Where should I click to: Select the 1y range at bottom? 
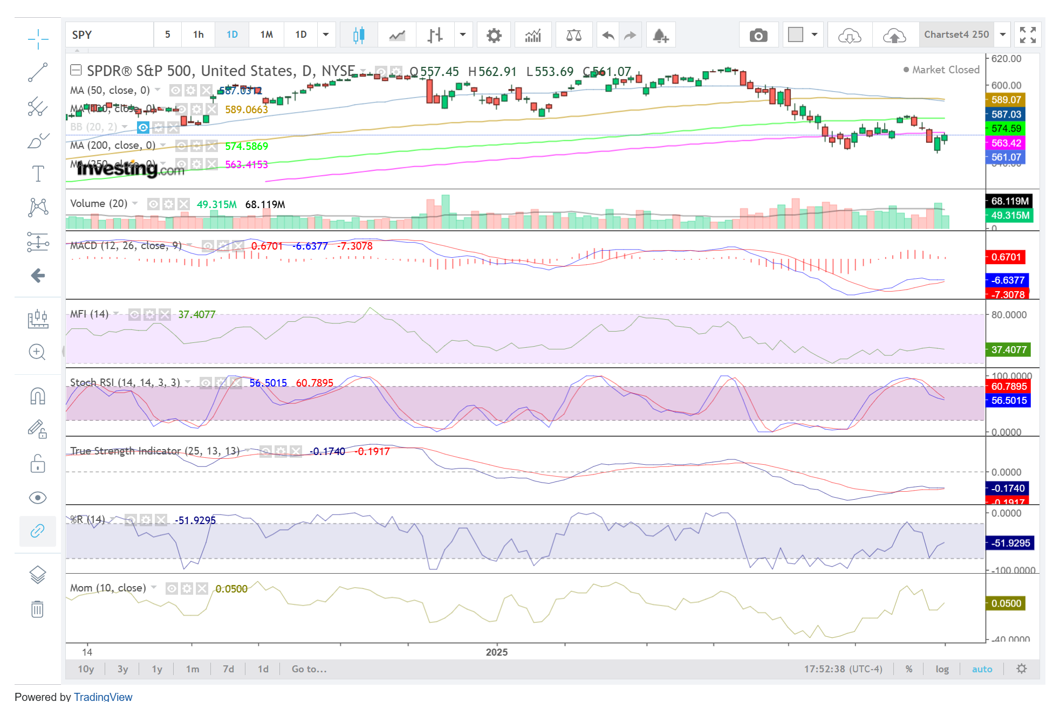coord(157,669)
